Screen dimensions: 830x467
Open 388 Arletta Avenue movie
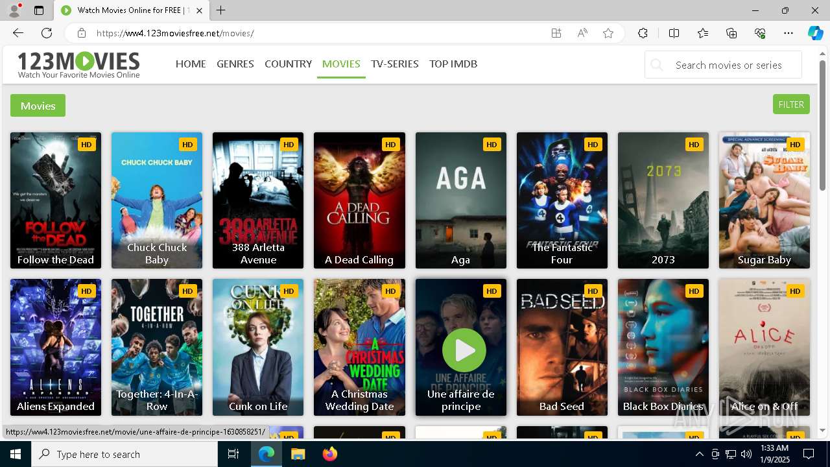[x=258, y=200]
